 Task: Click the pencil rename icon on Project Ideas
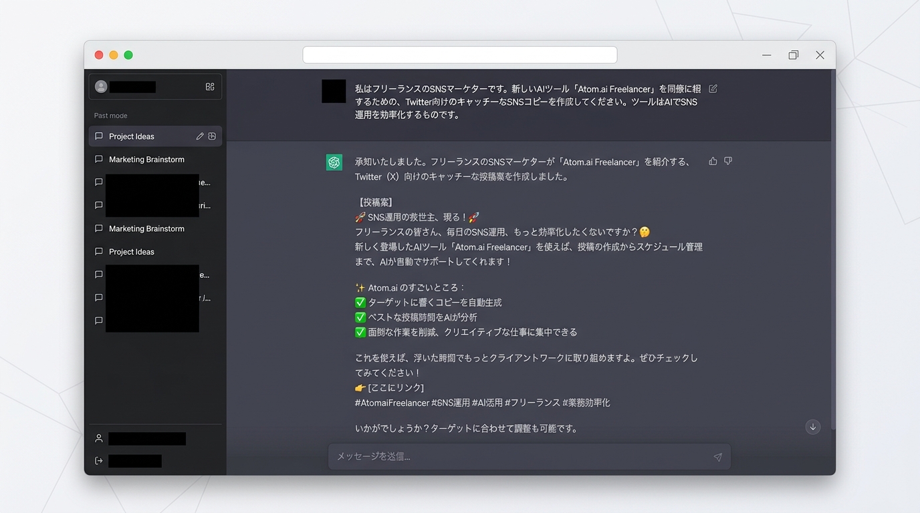click(x=199, y=136)
